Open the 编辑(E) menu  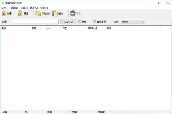point(14,8)
